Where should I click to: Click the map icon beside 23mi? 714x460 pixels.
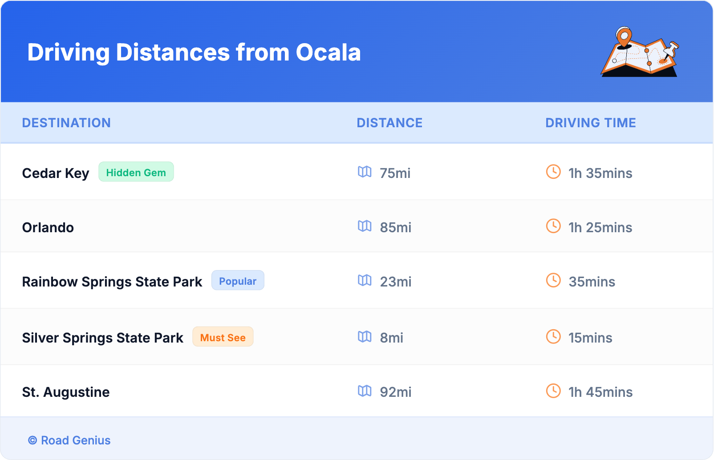click(365, 281)
